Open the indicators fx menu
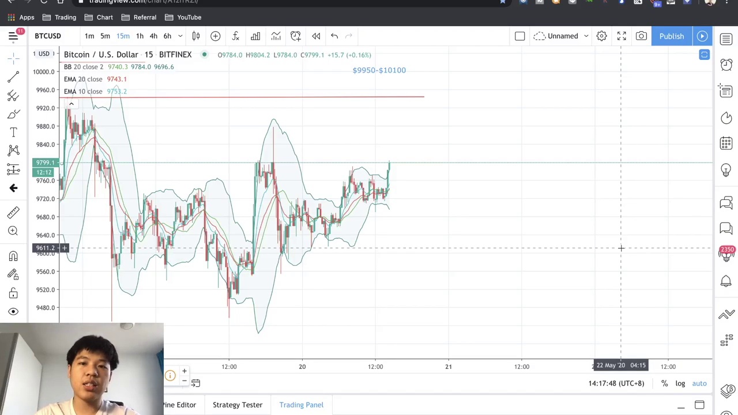Viewport: 738px width, 415px height. click(235, 36)
